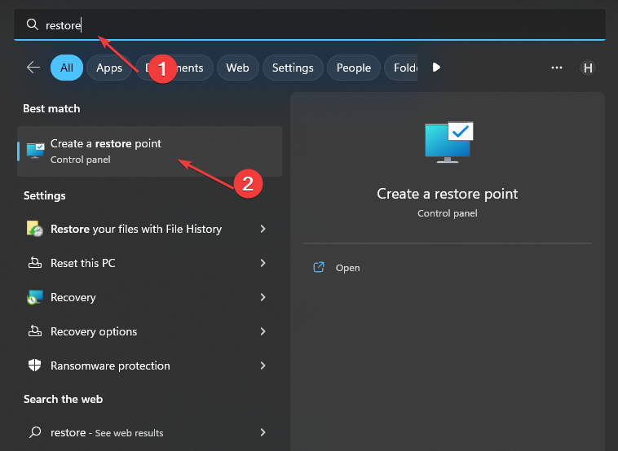Expand the chevron on the Recovery row
Image resolution: width=618 pixels, height=451 pixels.
point(263,297)
